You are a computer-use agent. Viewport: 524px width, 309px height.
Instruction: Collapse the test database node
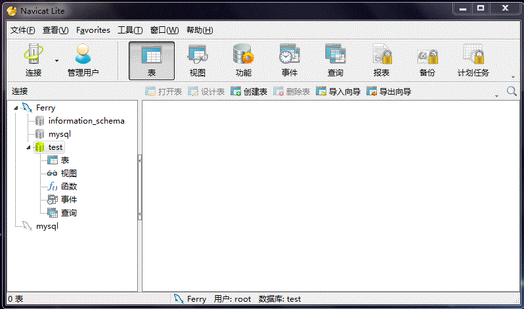click(x=28, y=147)
